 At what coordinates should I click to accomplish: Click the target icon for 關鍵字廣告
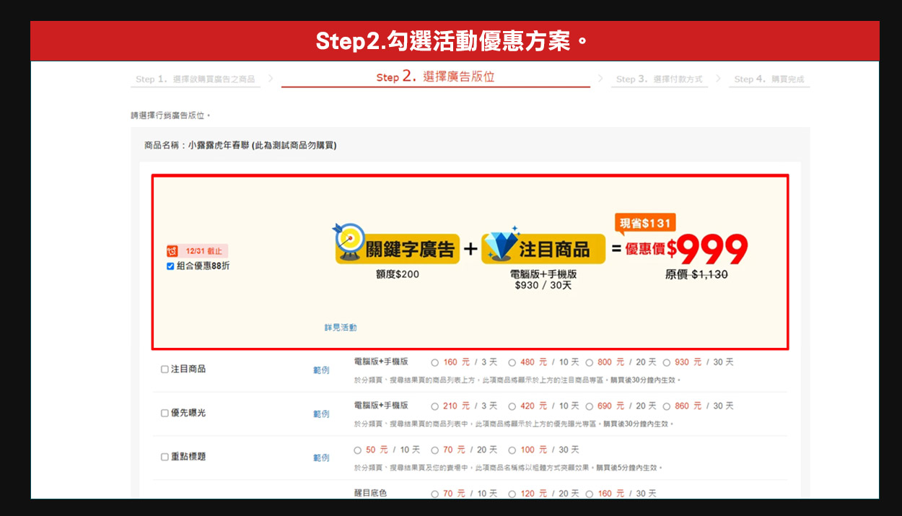[x=349, y=242]
